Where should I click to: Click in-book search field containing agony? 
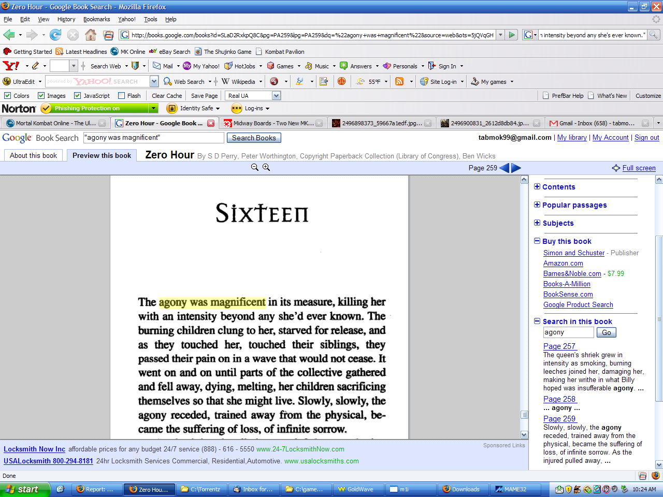point(568,332)
